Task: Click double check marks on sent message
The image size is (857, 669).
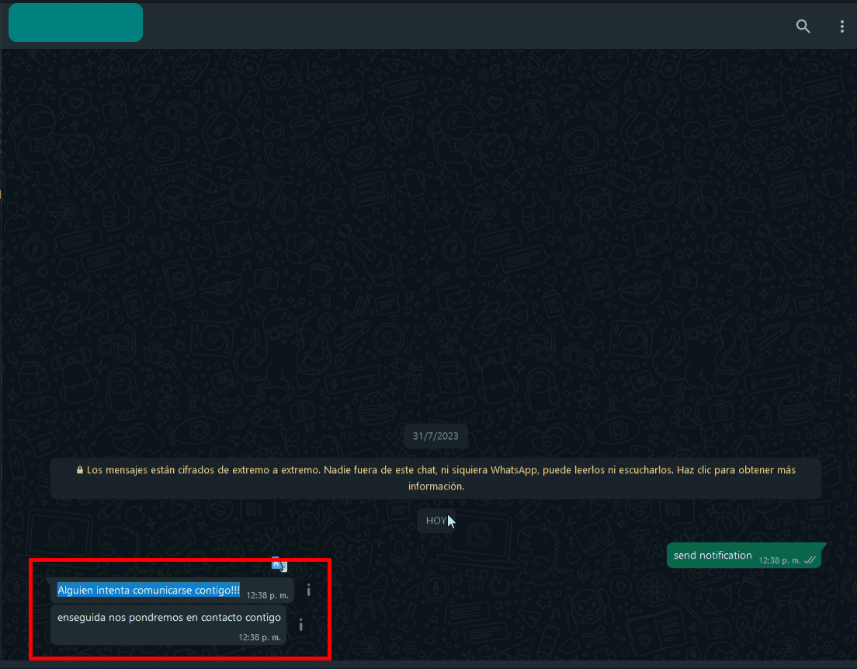Action: click(x=810, y=559)
